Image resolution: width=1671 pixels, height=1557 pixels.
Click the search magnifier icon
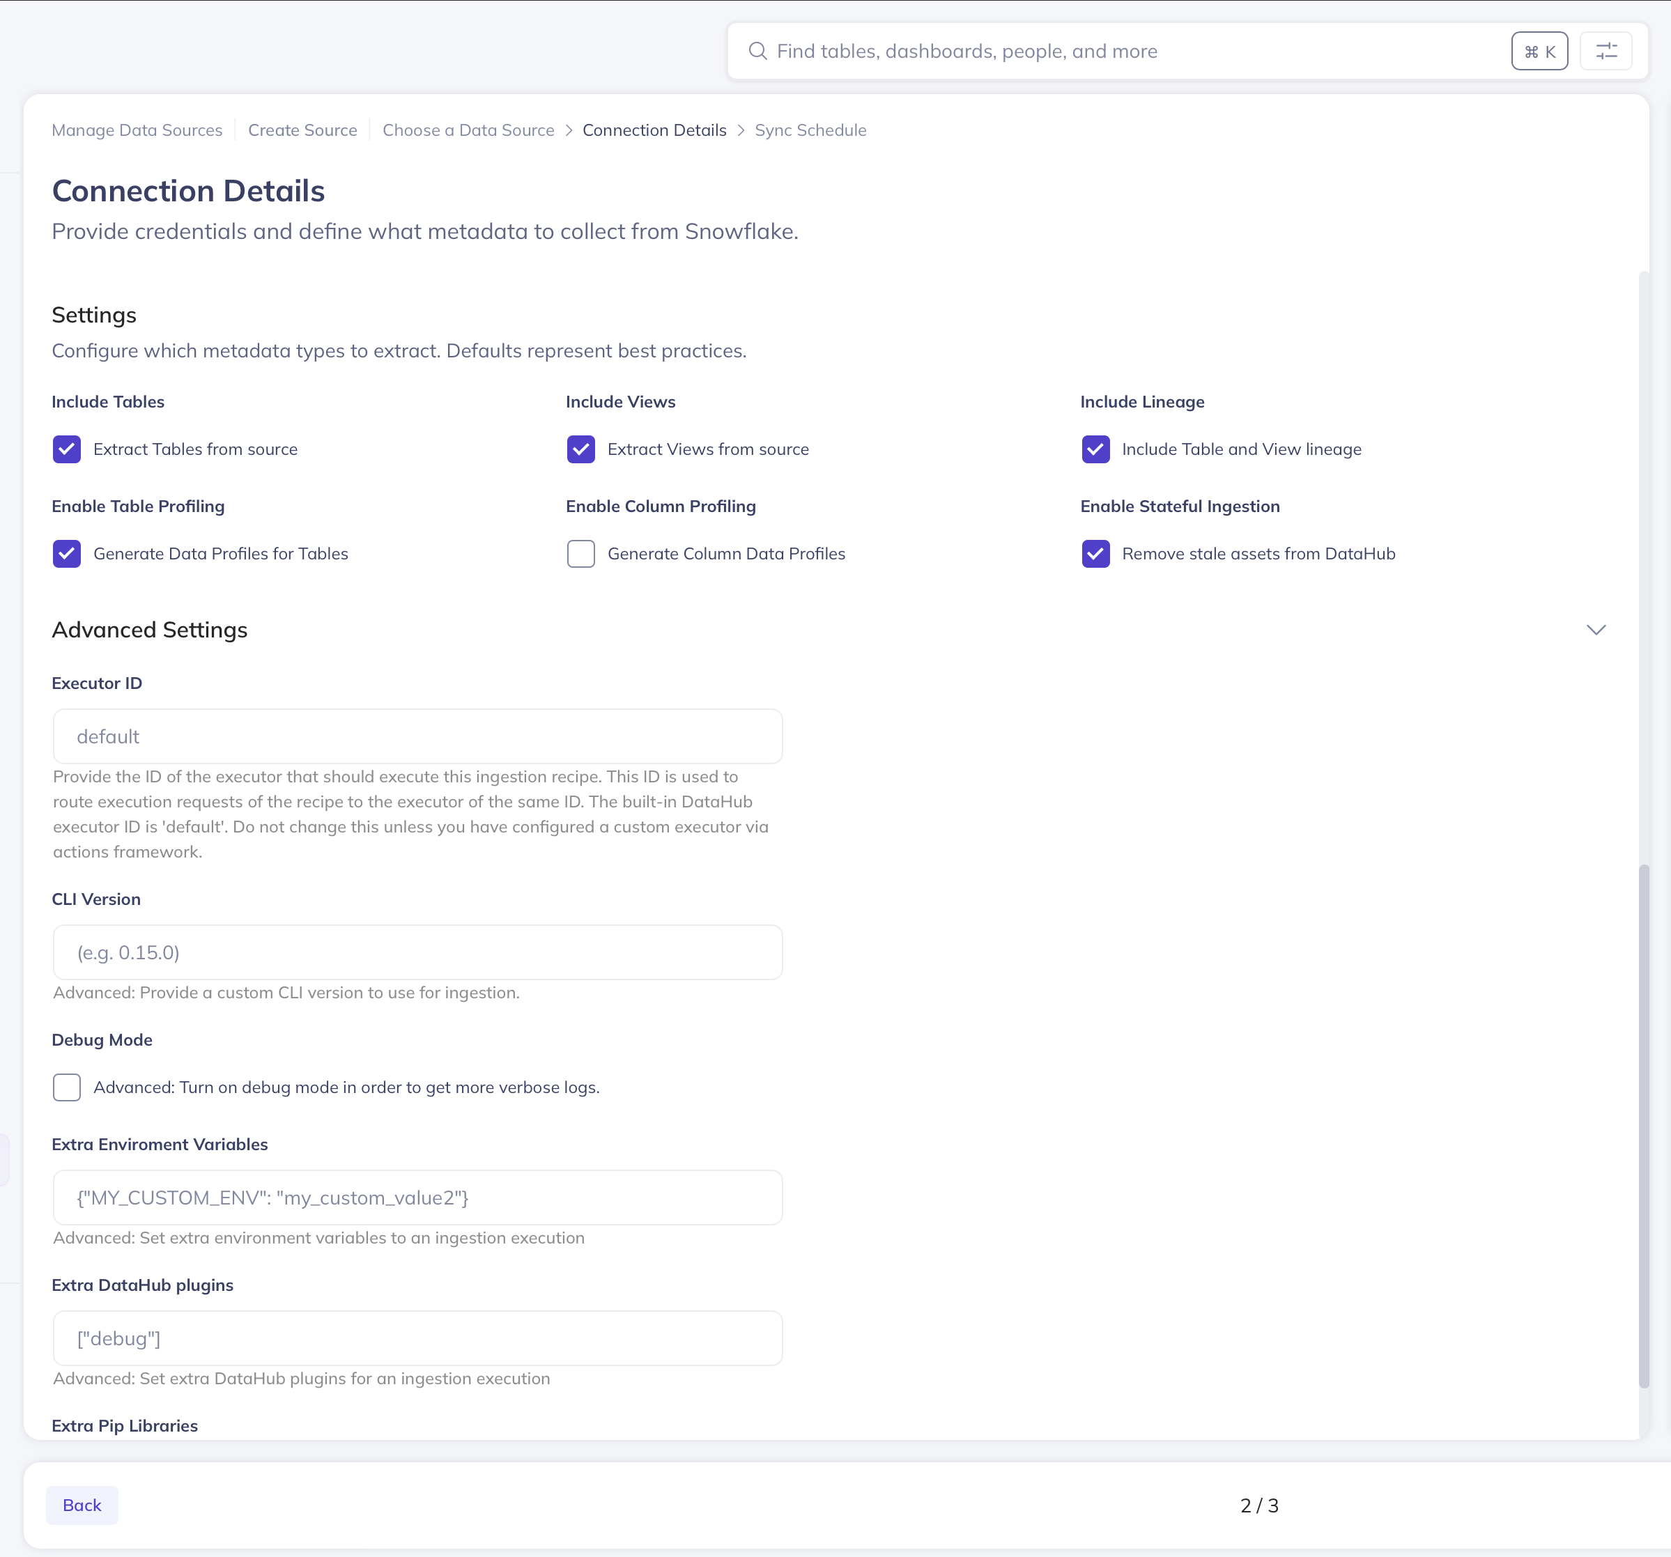point(757,52)
